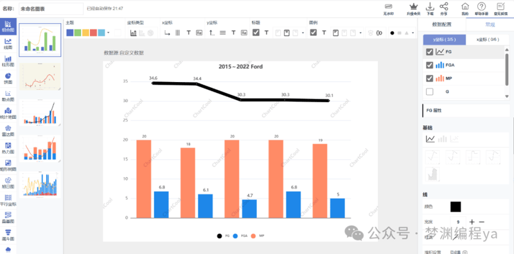This screenshot has height=254, width=514.
Task: Choose the heatmap (热力图) sidebar icon
Action: click(8, 146)
